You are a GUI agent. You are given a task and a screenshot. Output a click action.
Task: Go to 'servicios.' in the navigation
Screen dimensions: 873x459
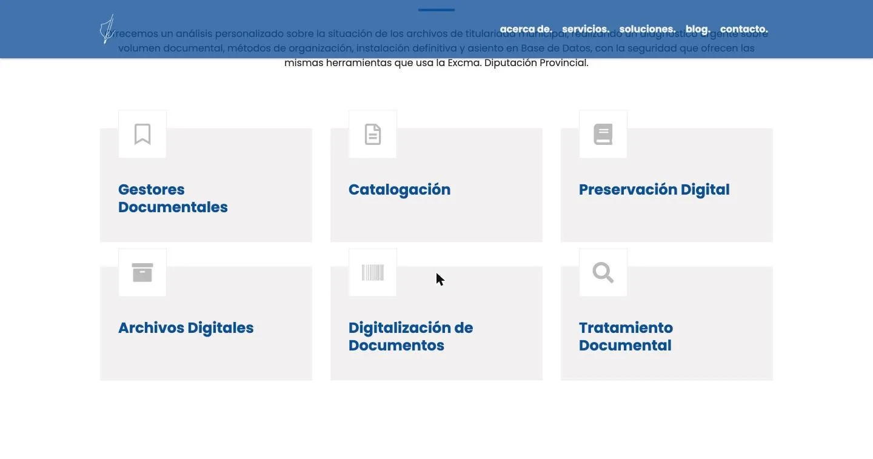pyautogui.click(x=586, y=29)
